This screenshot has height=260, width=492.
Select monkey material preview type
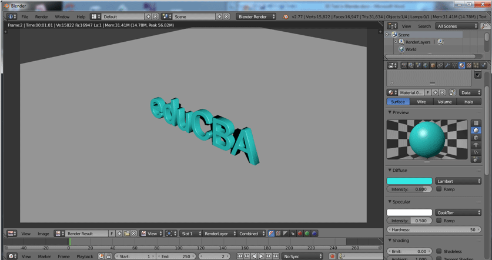point(476,145)
